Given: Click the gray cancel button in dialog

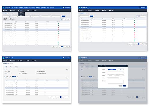Looking at the screenshot, I should pyautogui.click(x=120, y=86).
